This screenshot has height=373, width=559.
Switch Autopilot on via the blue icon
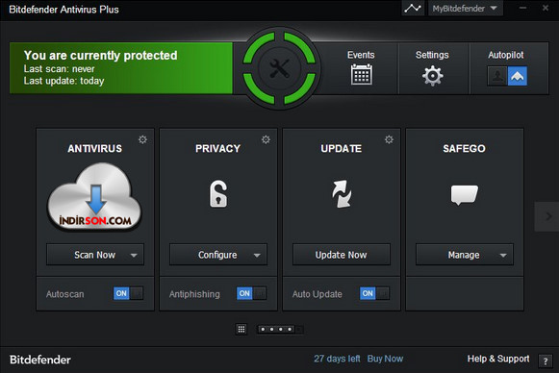518,76
